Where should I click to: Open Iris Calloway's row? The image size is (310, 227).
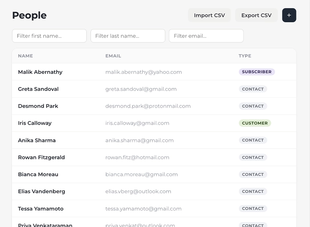point(154,123)
